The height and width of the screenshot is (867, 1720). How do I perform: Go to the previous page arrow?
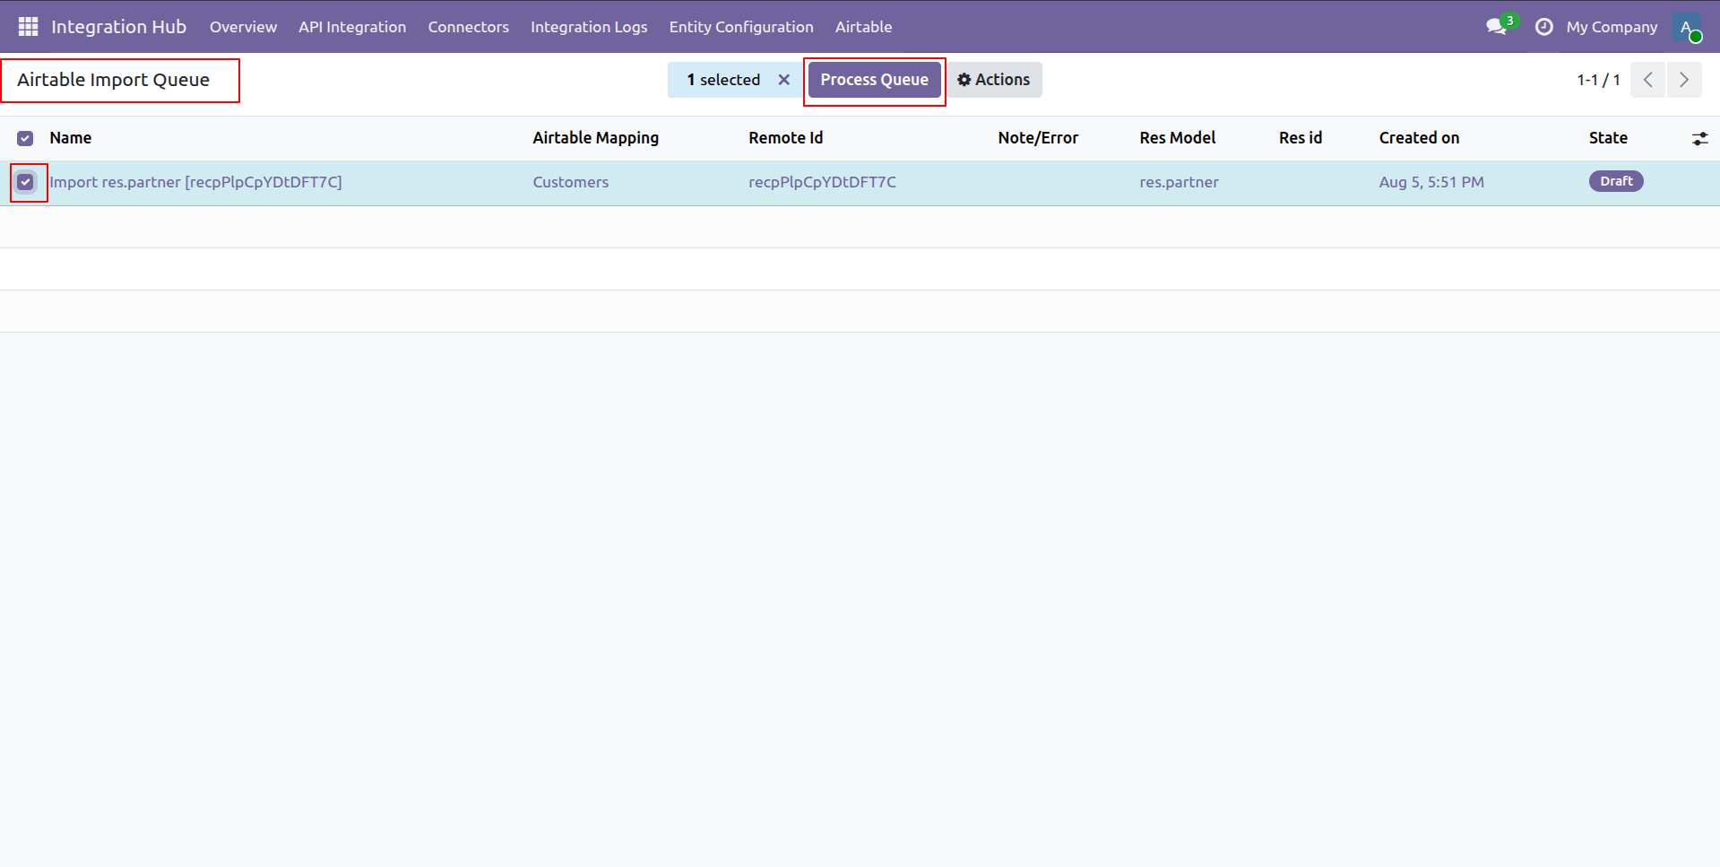(x=1647, y=80)
